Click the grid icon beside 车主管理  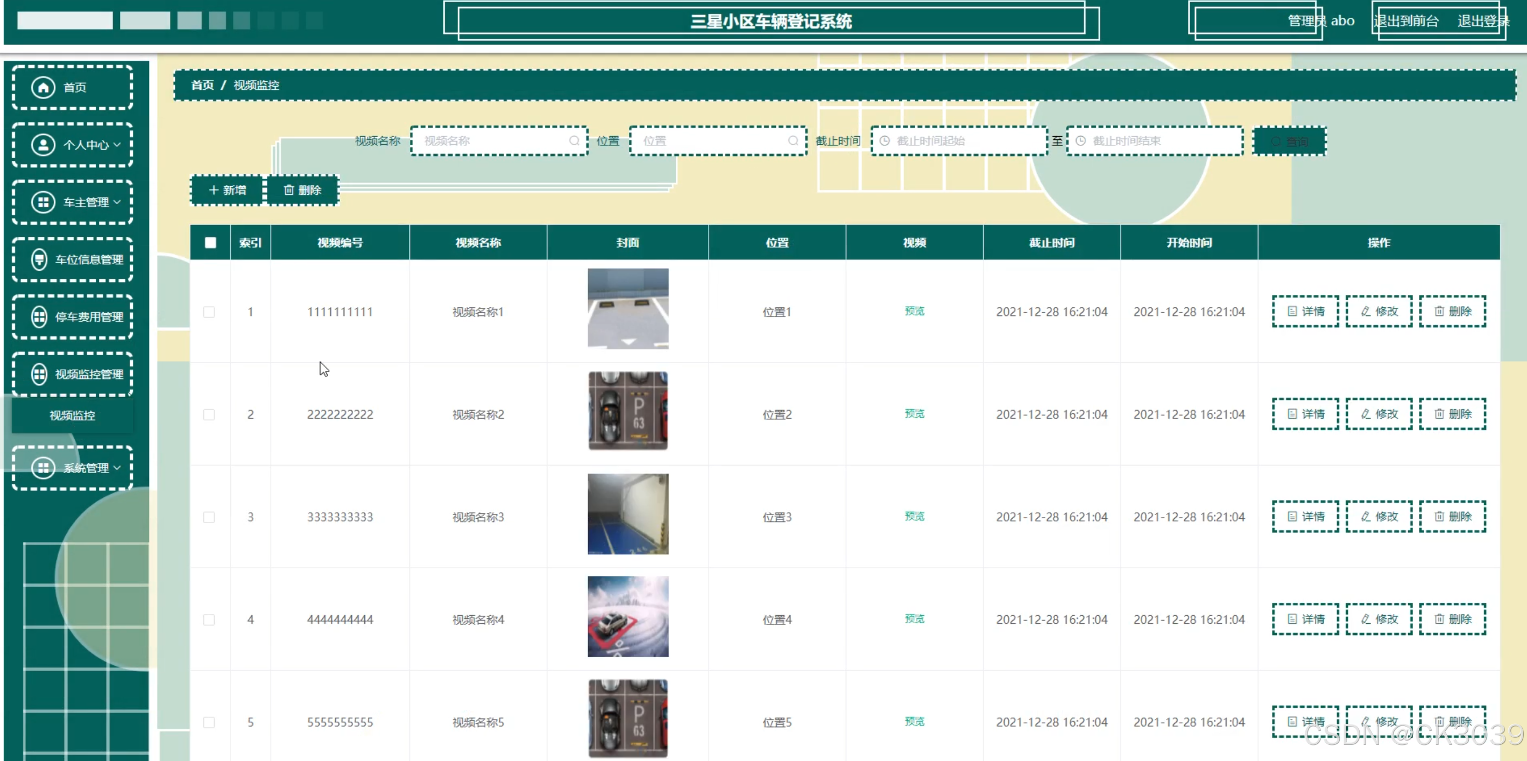pos(43,202)
